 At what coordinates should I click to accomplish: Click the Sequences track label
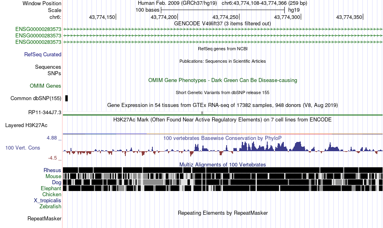coord(48,67)
